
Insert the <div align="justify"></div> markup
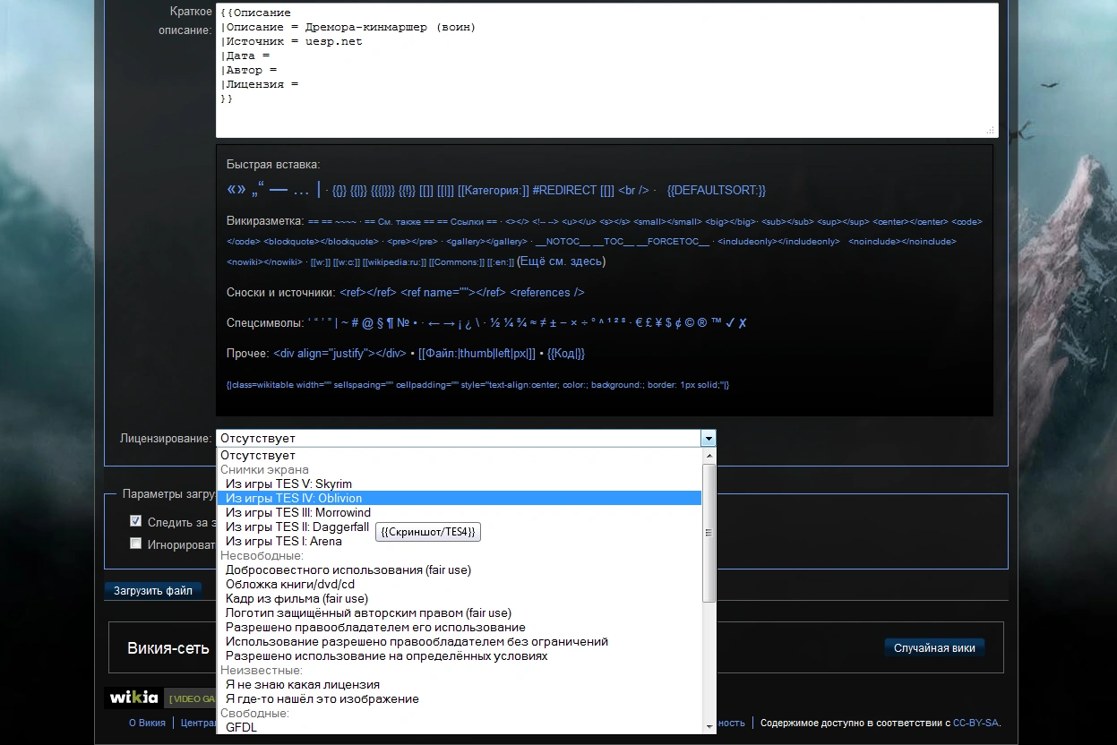pos(339,353)
